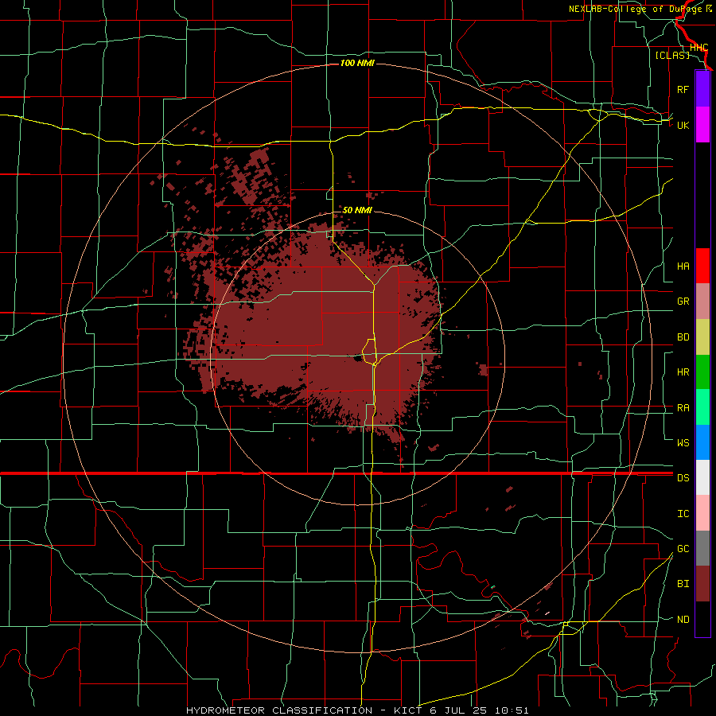Screen dimensions: 716x716
Task: Click the UK magenta legend swatch
Action: coord(702,125)
